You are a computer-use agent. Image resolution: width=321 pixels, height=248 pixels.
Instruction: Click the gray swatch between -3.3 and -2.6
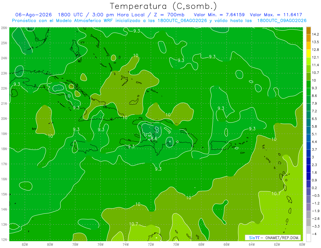pyautogui.click(x=308, y=222)
